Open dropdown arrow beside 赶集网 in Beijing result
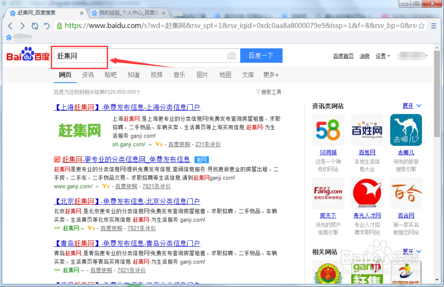Viewport: 444px width, 287px height. point(83,229)
